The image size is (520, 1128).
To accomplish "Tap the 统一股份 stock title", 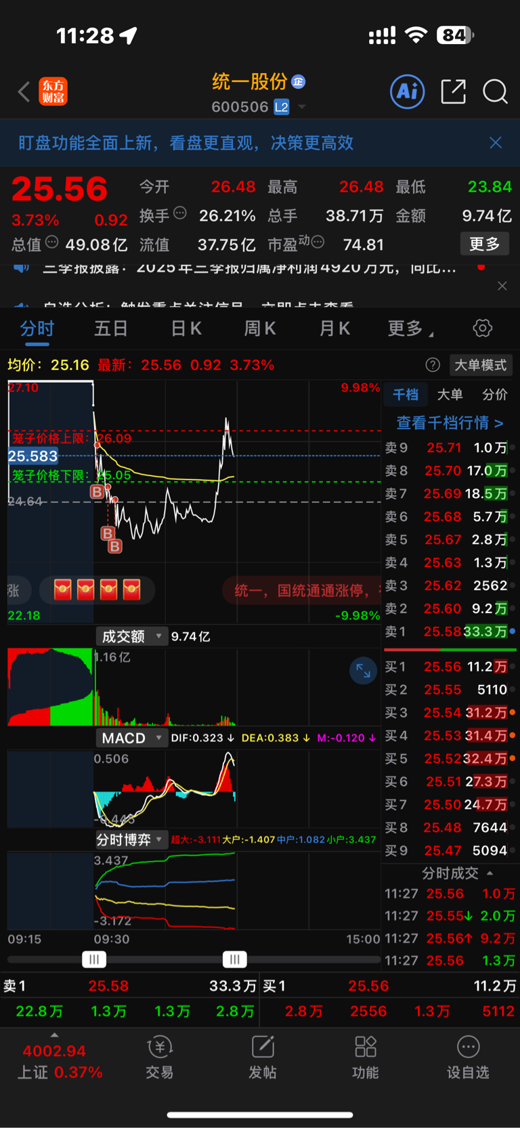I will click(250, 82).
